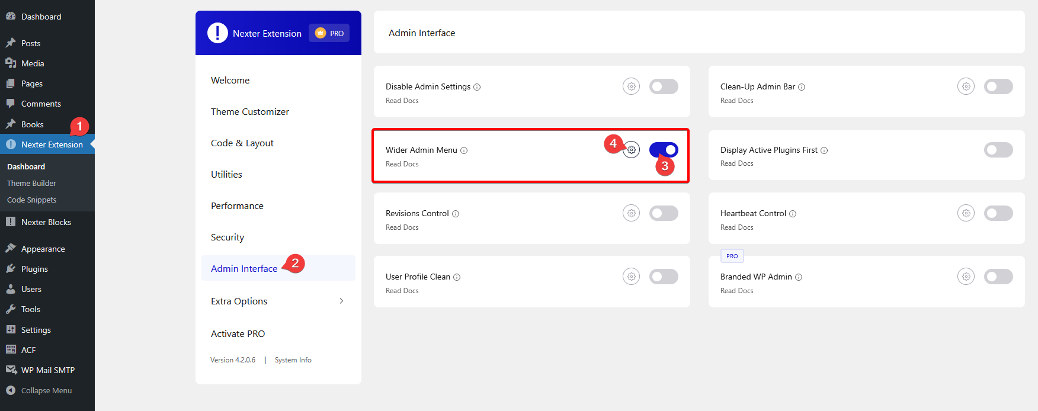Image resolution: width=1038 pixels, height=411 pixels.
Task: Open System Info link at the bottom
Action: [293, 359]
